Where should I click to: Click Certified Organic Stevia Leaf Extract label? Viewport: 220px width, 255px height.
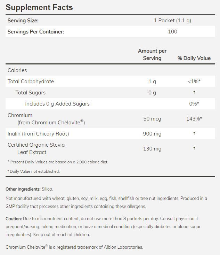click(36, 148)
